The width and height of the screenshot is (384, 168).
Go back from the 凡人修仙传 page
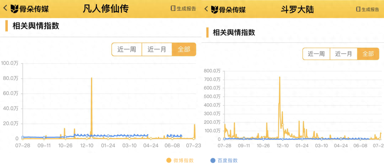(x=6, y=8)
